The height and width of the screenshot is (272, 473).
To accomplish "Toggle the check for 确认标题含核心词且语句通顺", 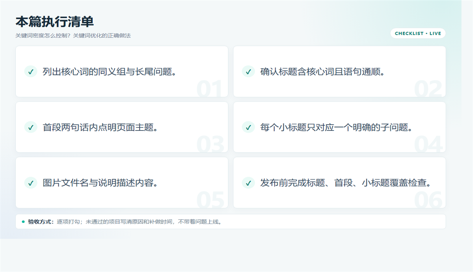I will [x=248, y=71].
